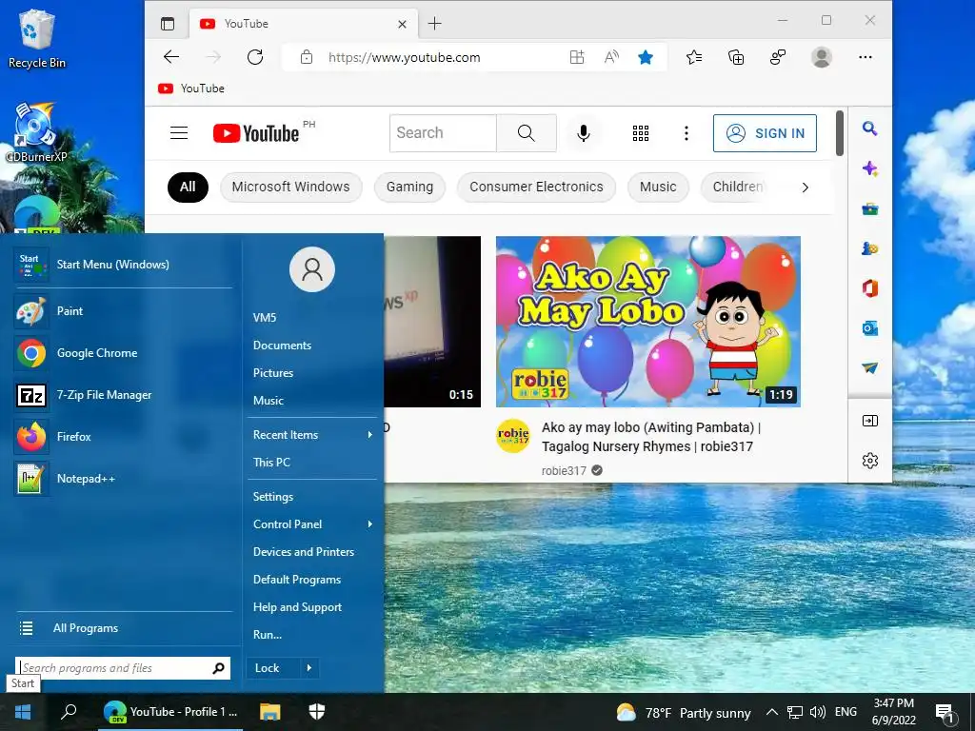Open a new browser tab

point(434,24)
